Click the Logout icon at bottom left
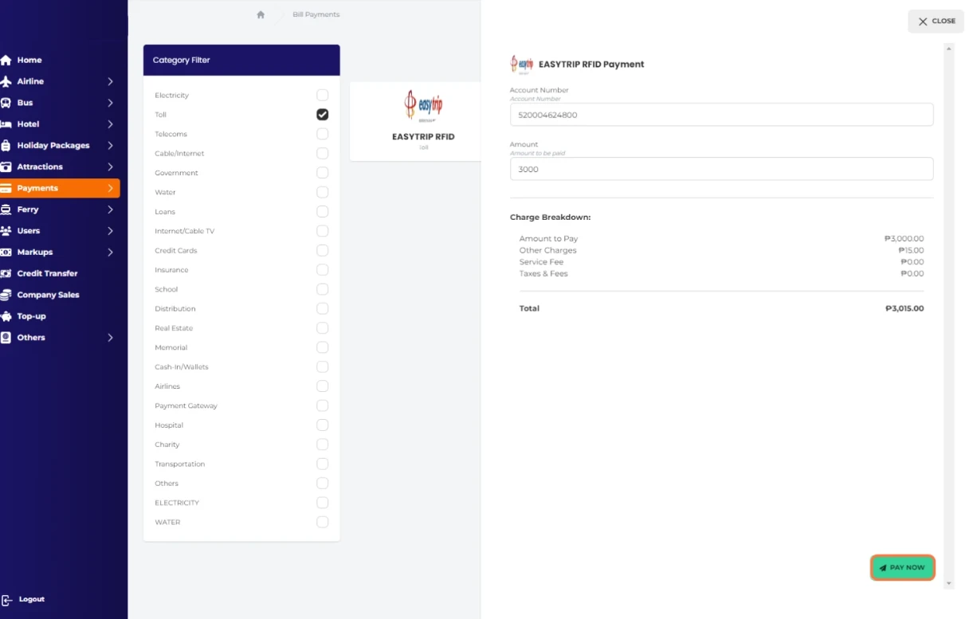973x619 pixels. 7,599
